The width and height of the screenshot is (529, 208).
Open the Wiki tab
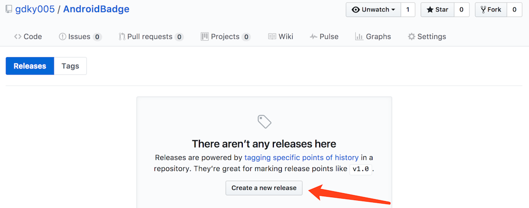click(281, 36)
